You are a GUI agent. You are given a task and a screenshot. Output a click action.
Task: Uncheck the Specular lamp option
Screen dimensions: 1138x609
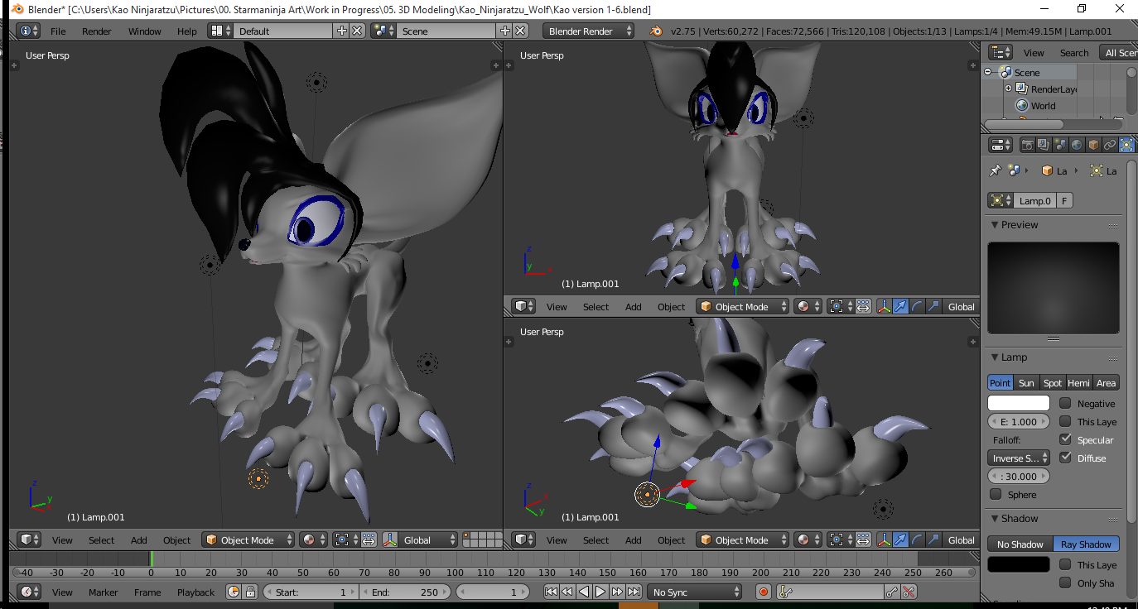(1065, 440)
